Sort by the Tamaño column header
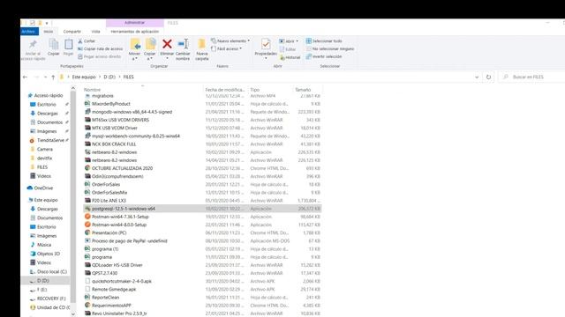 click(x=303, y=90)
